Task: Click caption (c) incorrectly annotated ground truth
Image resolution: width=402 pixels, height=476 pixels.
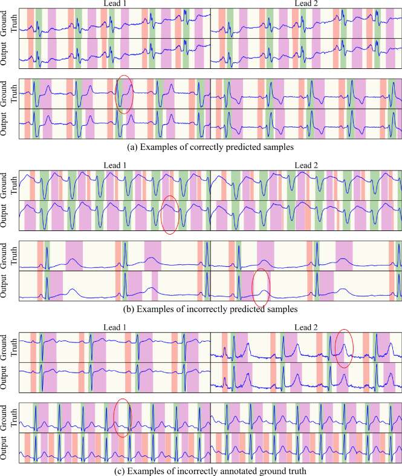Action: pyautogui.click(x=210, y=471)
